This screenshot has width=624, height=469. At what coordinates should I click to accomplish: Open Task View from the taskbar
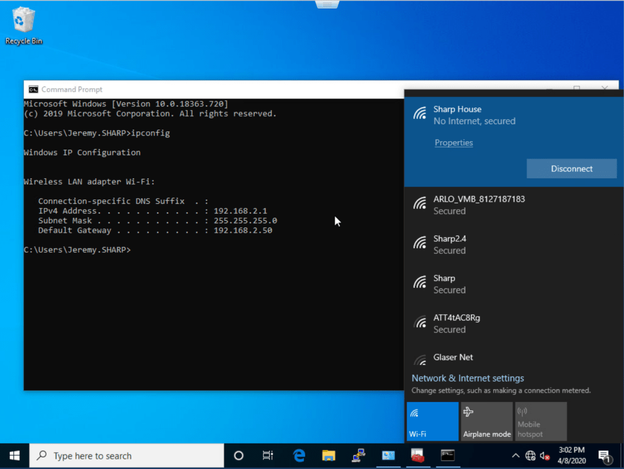tap(268, 456)
